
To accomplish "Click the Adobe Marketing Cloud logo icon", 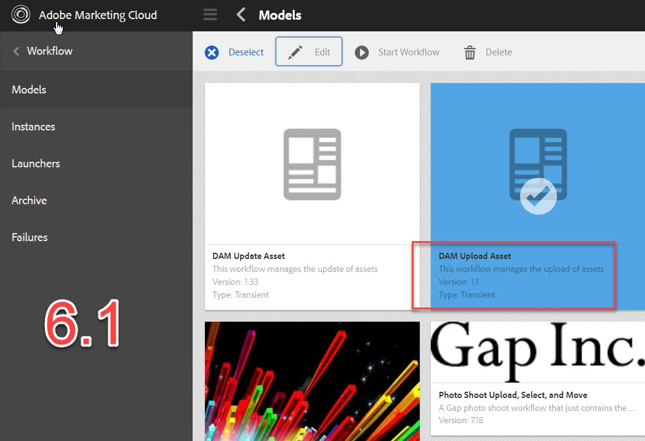I will pyautogui.click(x=20, y=15).
